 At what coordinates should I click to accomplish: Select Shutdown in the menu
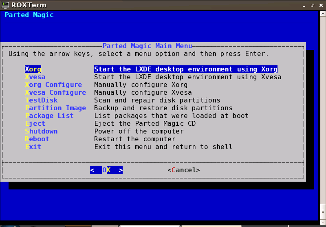[x=41, y=131]
